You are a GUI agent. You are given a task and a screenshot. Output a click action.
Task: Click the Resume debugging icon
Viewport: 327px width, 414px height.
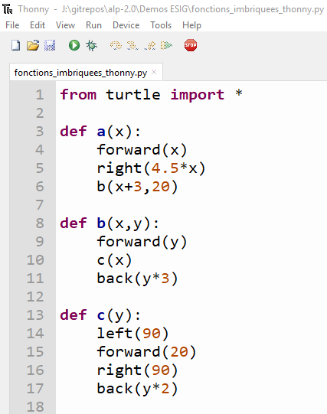pos(166,45)
